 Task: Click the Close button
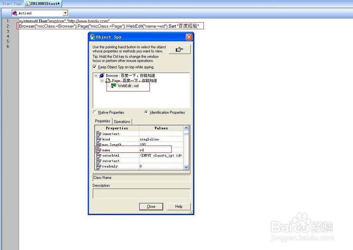click(151, 206)
